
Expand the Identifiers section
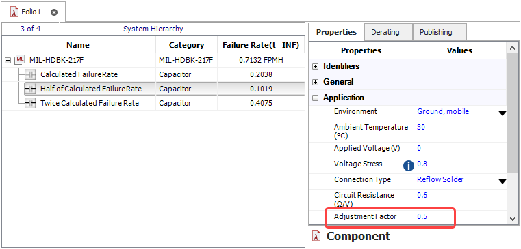(316, 67)
